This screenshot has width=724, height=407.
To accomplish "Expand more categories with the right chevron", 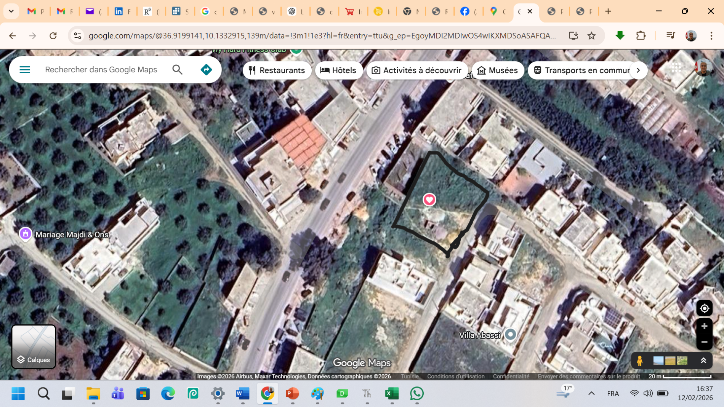I will (638, 70).
